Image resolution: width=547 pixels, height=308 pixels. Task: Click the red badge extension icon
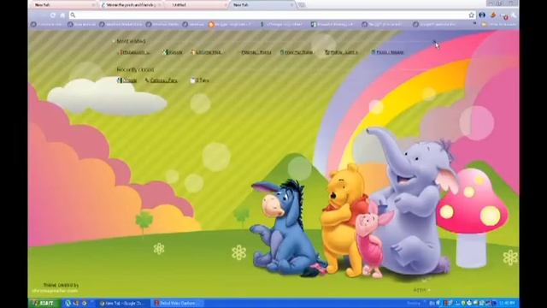point(505,15)
